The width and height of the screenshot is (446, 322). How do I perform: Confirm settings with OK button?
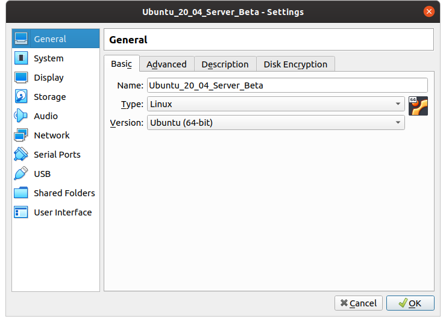(410, 303)
